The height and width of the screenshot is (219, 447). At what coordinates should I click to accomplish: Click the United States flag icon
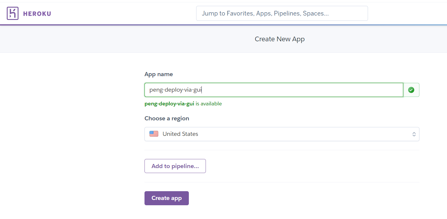pos(154,134)
